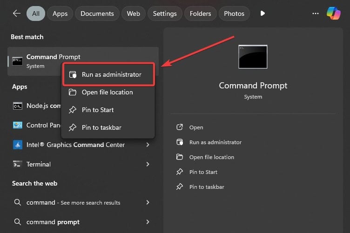Click the Open icon in the right panel
Screen dimensions: 350x233
point(180,127)
